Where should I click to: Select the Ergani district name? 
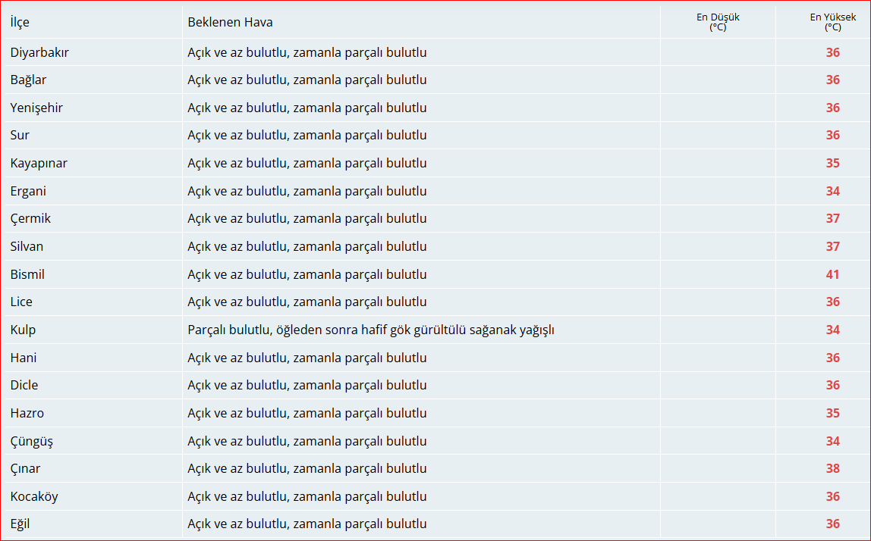point(28,191)
